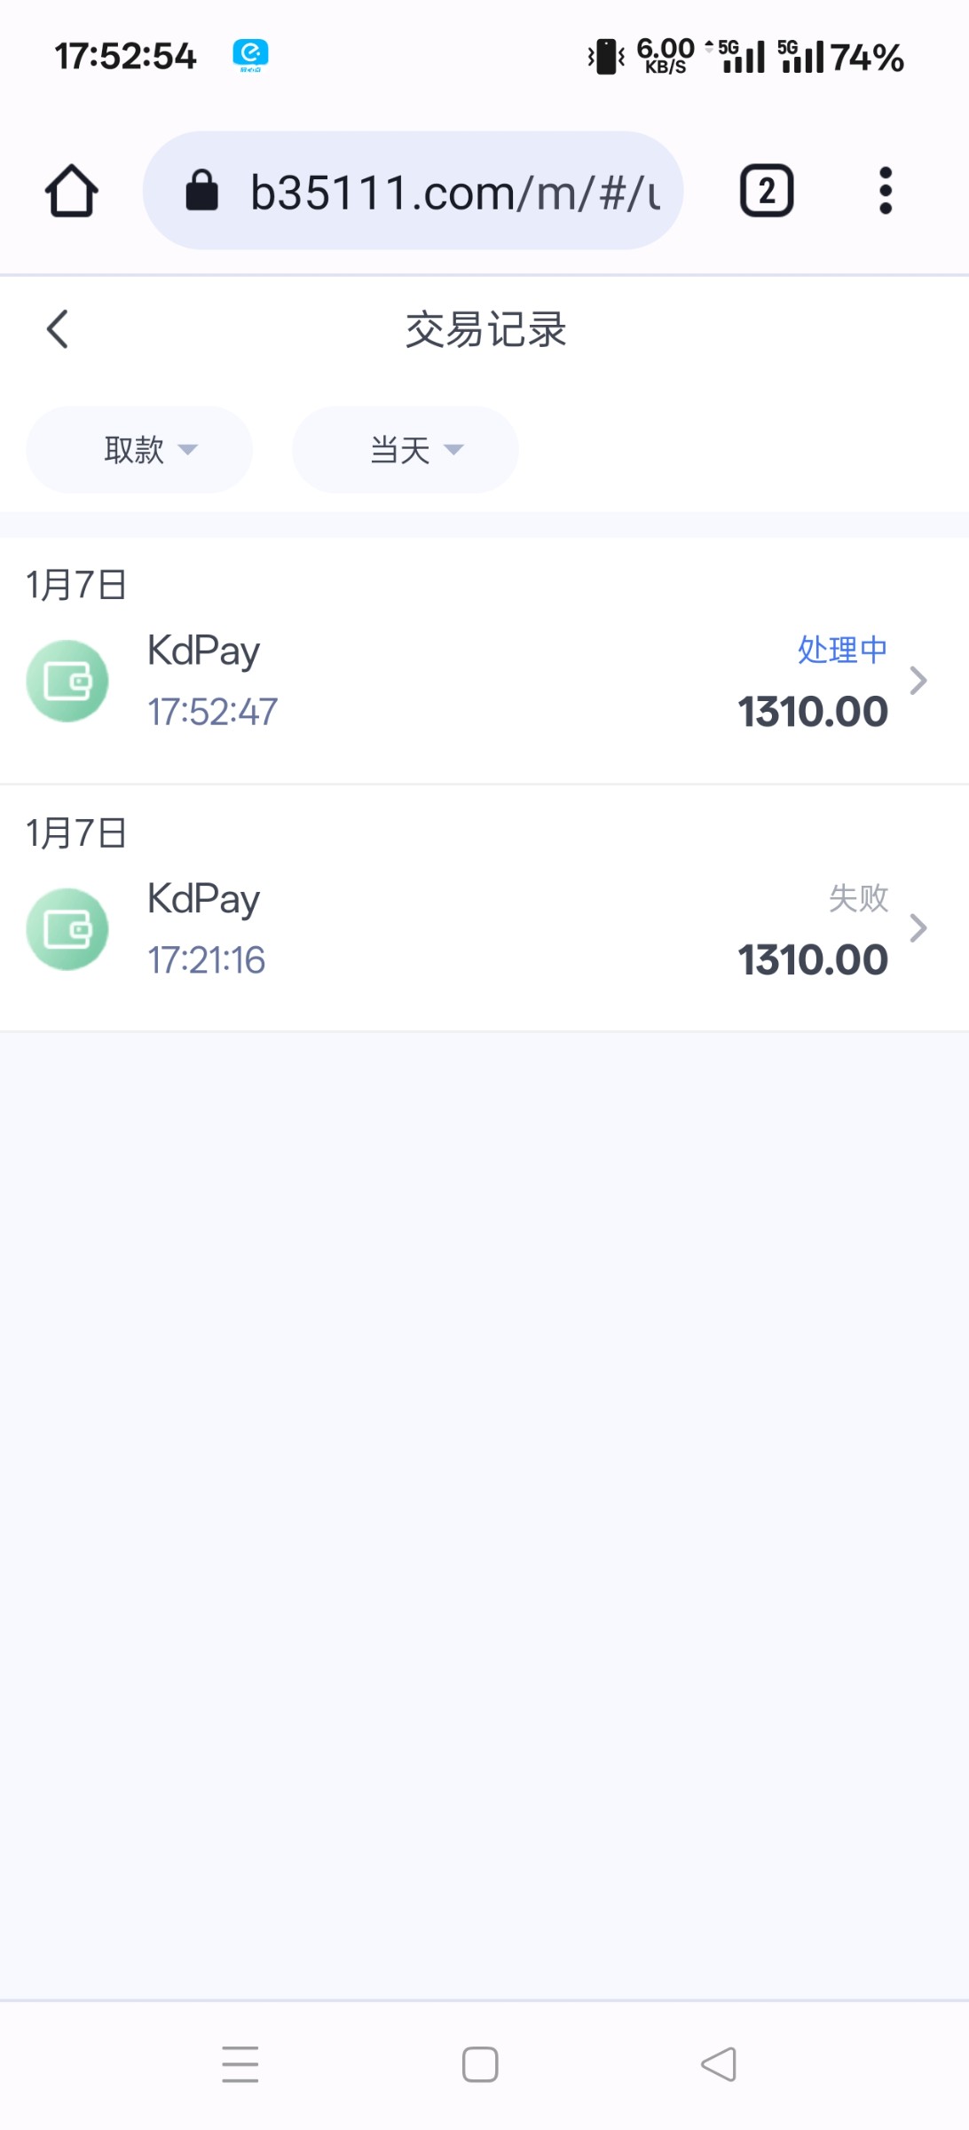This screenshot has height=2130, width=969.
Task: Expand details chevron for the 处理中 transaction
Action: [x=918, y=681]
